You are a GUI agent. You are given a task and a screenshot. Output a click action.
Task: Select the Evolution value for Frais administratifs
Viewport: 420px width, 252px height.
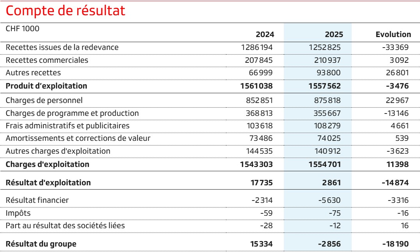[399, 126]
